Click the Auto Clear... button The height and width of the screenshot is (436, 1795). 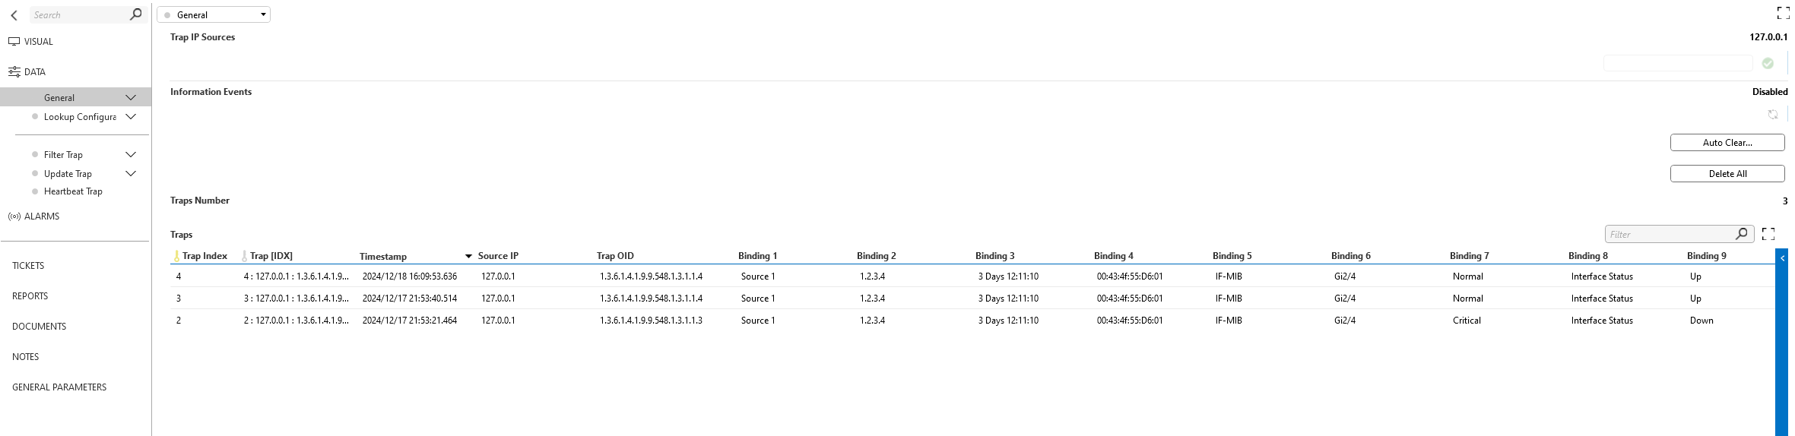(x=1727, y=143)
